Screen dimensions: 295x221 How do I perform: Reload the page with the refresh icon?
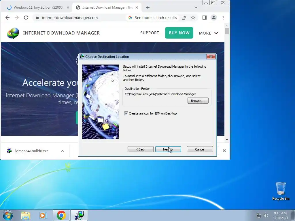click(26, 18)
